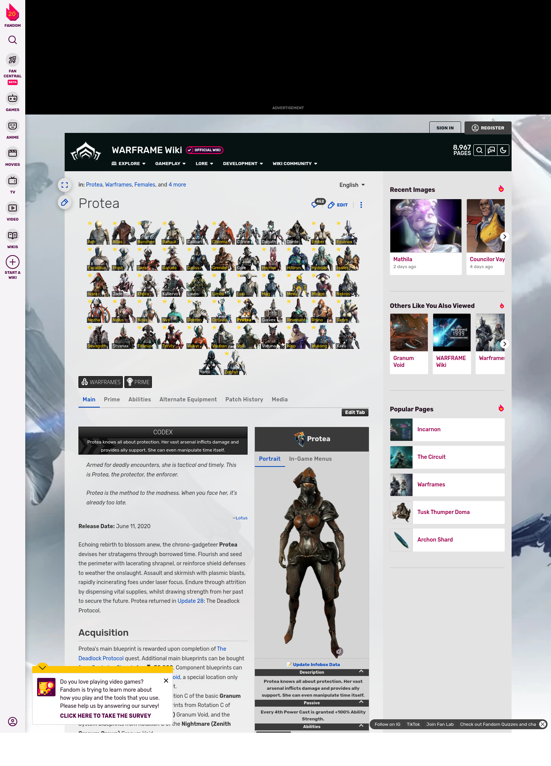
Task: Open the Anime sidebar icon
Action: coord(13,126)
